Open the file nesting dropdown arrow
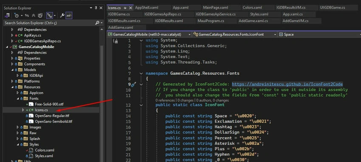 55,15
